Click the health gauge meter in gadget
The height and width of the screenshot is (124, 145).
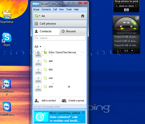pyautogui.click(x=126, y=24)
